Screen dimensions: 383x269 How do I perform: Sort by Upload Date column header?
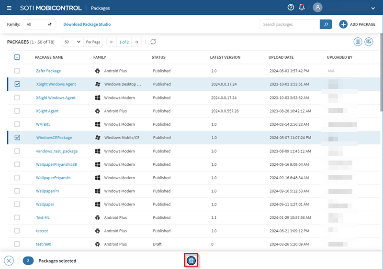(282, 57)
